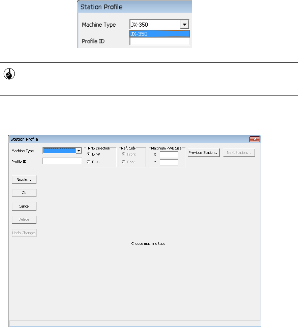Click the pointing-finger note icon
298x327 pixels.
coord(9,74)
